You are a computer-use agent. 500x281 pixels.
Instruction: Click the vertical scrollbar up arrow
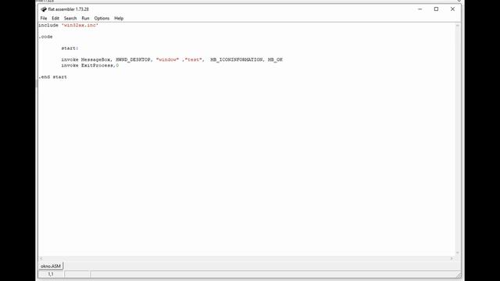[x=457, y=26]
